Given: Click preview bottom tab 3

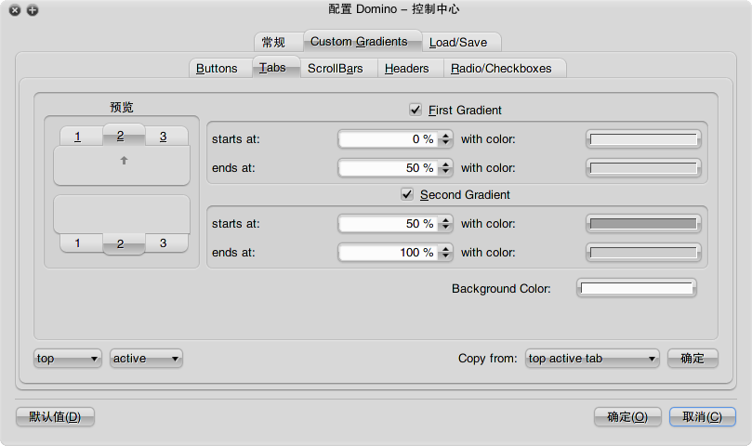Looking at the screenshot, I should (166, 243).
